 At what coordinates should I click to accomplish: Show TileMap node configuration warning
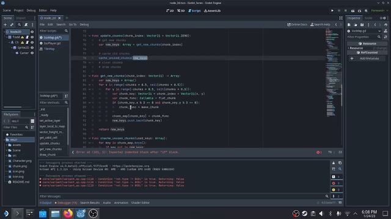[x=22, y=37]
